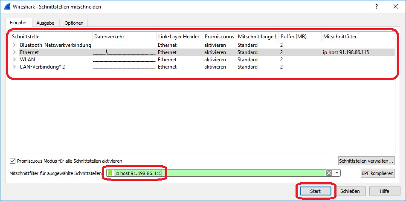This screenshot has width=406, height=201.
Task: Select the Ethernet row's filter cell ip host 91.198.86.115
Action: pos(346,52)
